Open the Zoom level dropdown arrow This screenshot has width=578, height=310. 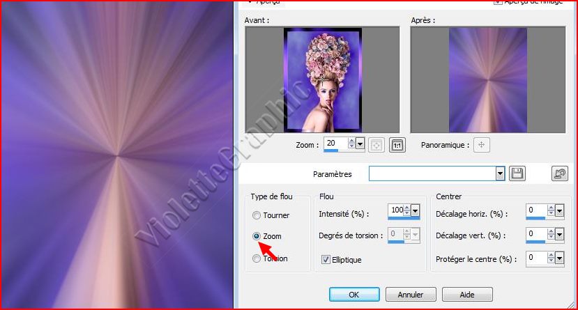[360, 144]
